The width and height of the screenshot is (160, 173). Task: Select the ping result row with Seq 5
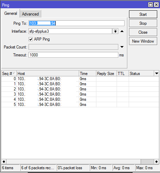(80, 105)
